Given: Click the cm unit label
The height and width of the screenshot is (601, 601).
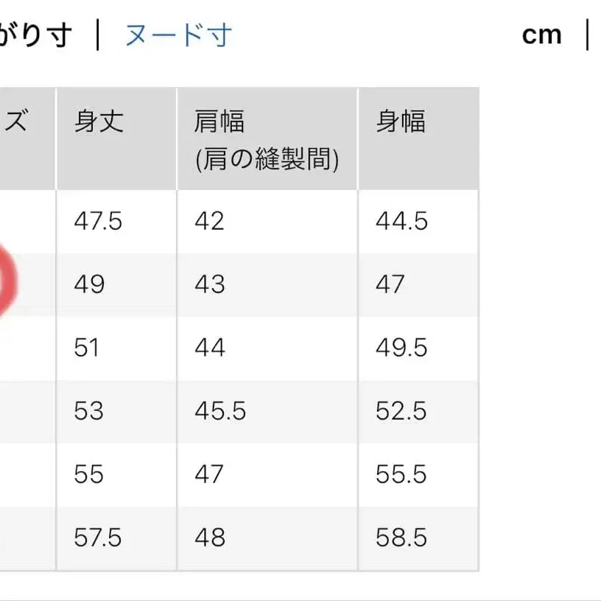Looking at the screenshot, I should [x=542, y=34].
